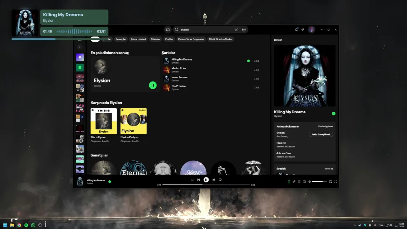Viewport: 407px width, 229px height.
Task: Click the Takip Etmeyi Bırak button
Action: click(321, 134)
